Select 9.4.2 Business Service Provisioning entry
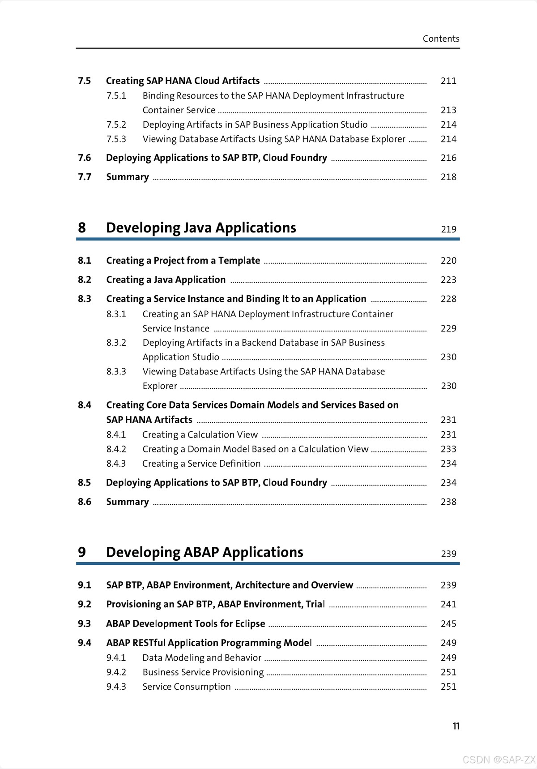 203,672
